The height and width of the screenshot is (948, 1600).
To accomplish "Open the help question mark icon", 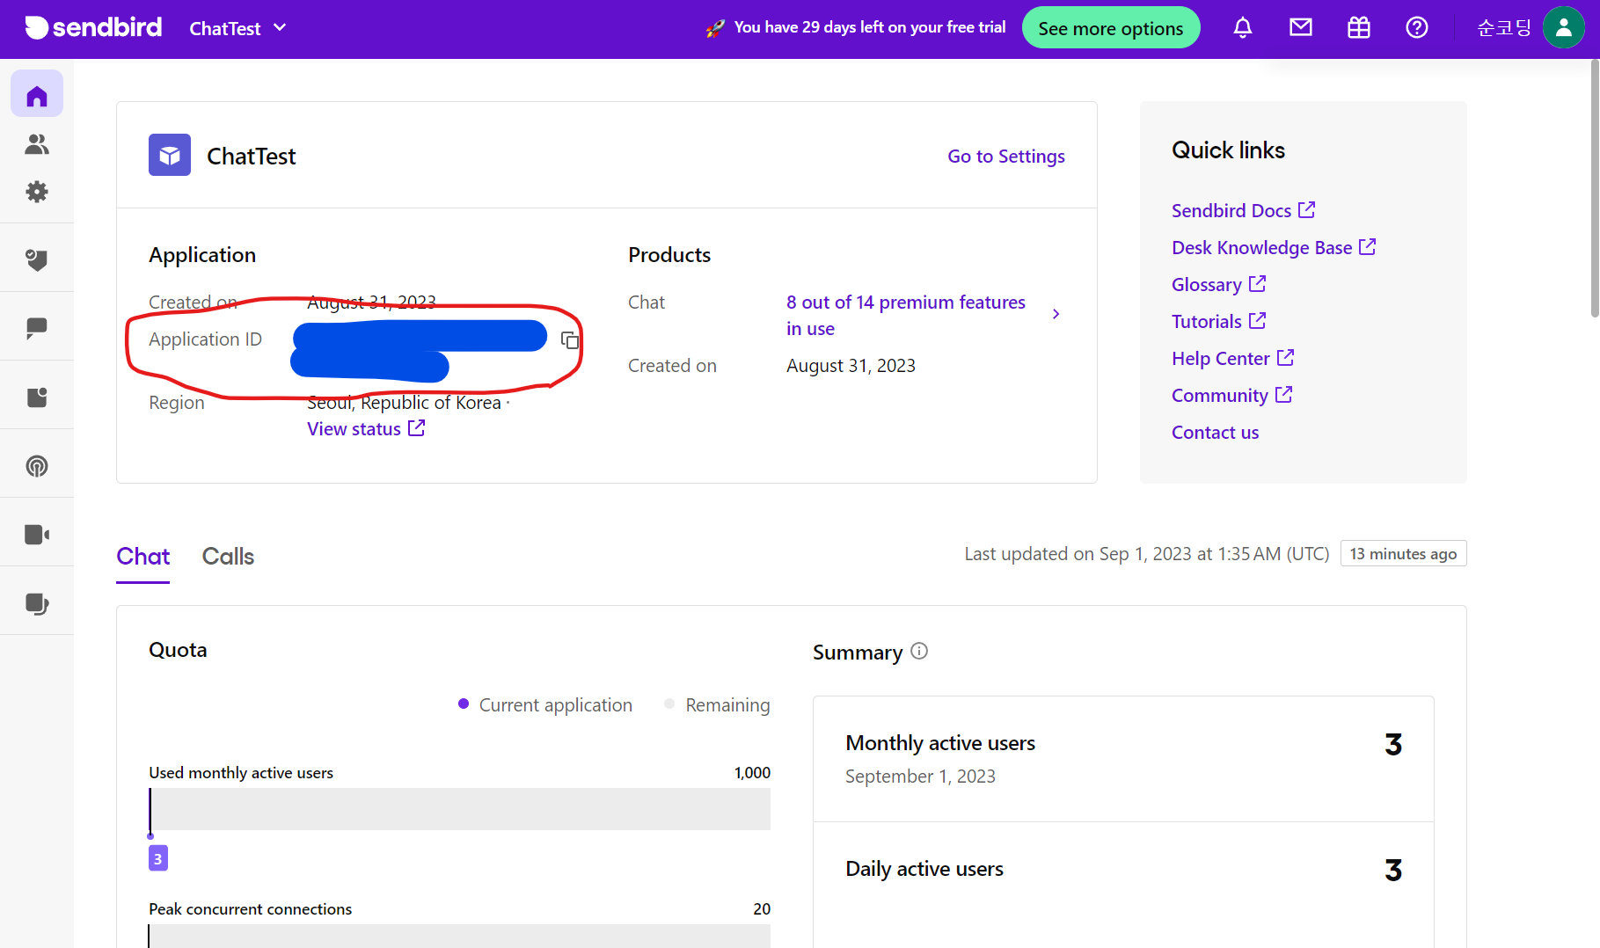I will pos(1417,28).
